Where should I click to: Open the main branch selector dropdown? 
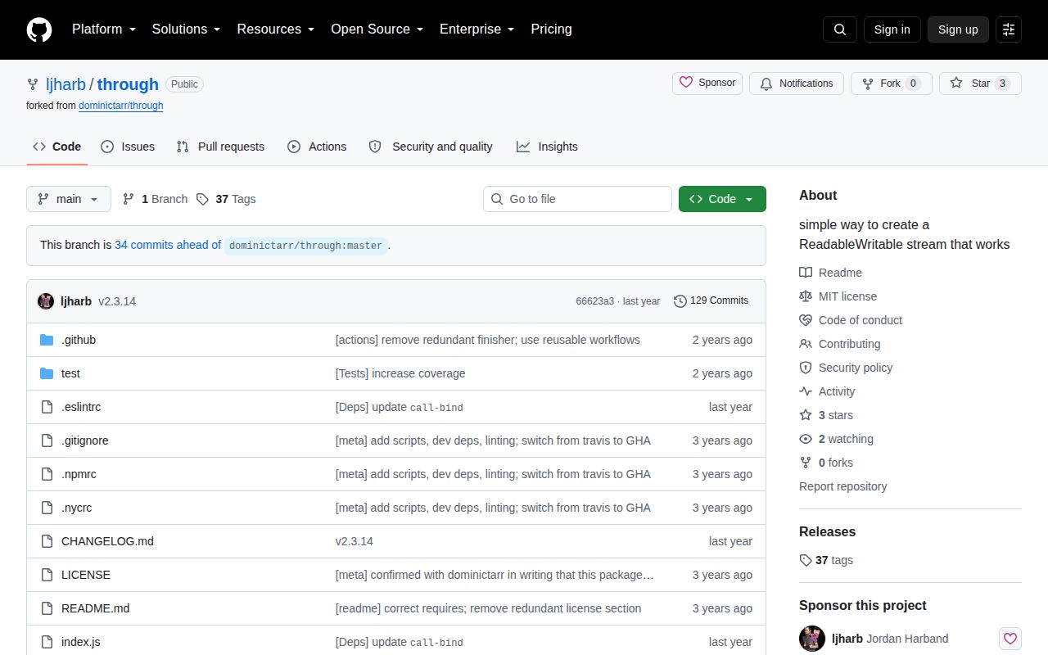coord(69,199)
